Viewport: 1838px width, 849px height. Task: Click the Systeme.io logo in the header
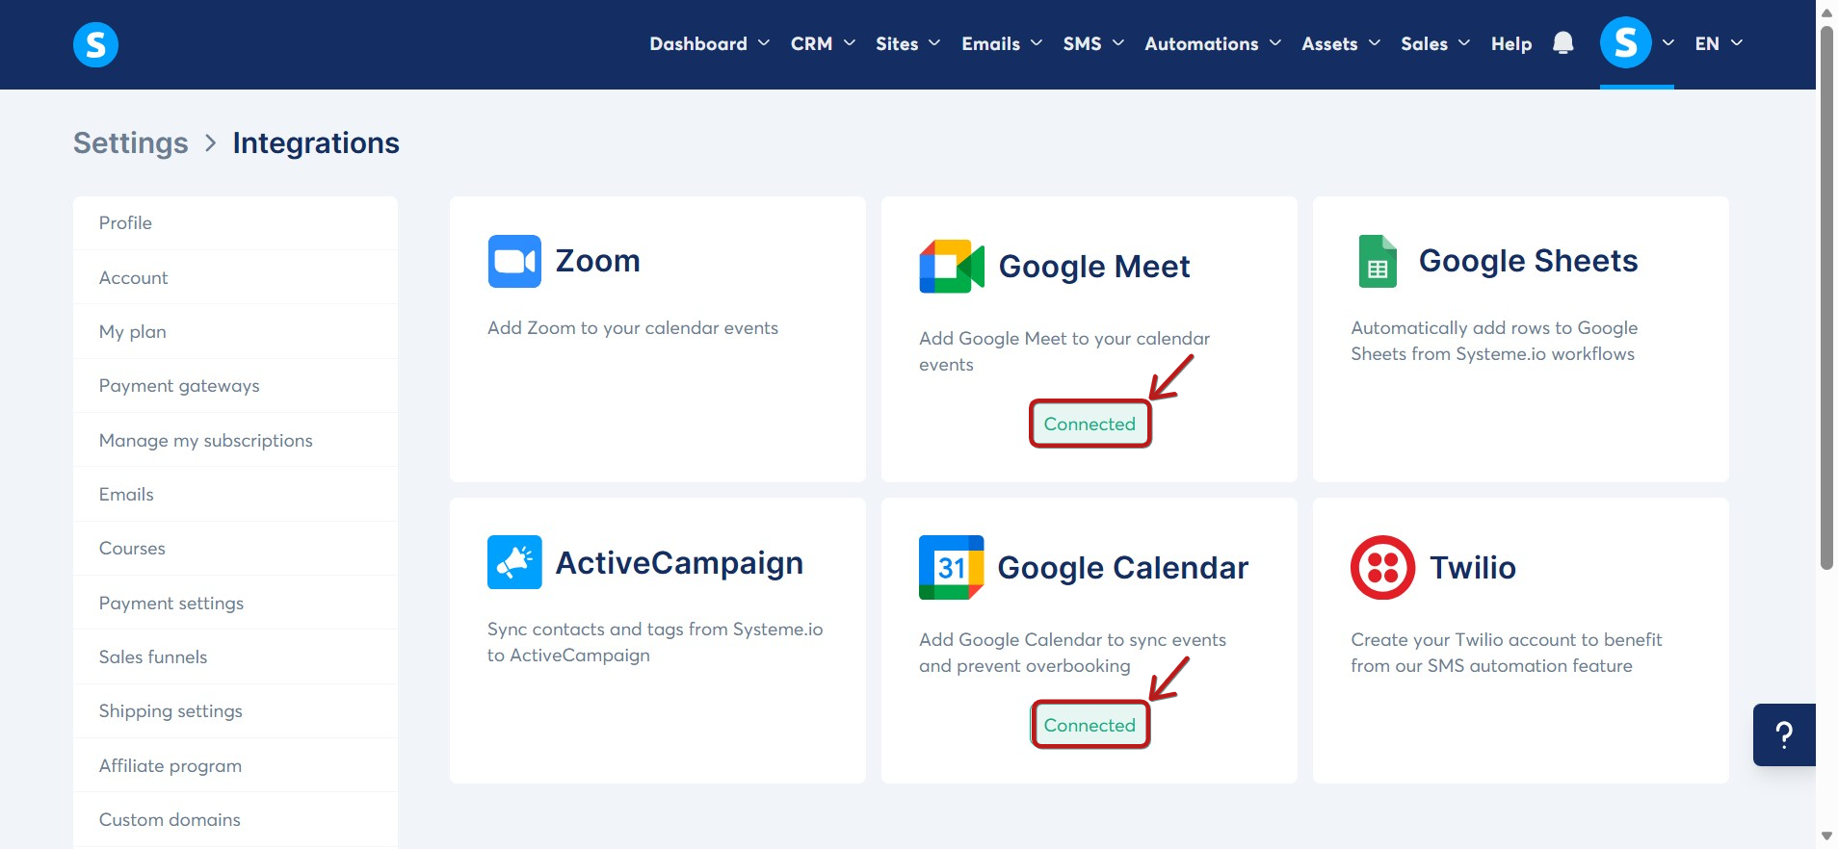coord(95,44)
